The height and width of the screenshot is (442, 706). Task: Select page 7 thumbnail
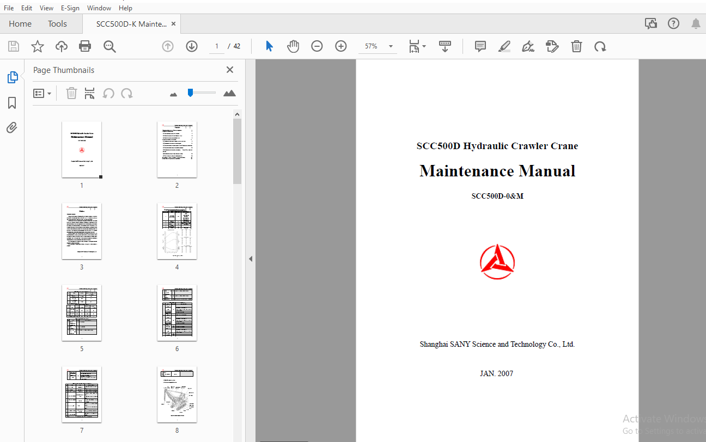pyautogui.click(x=82, y=395)
